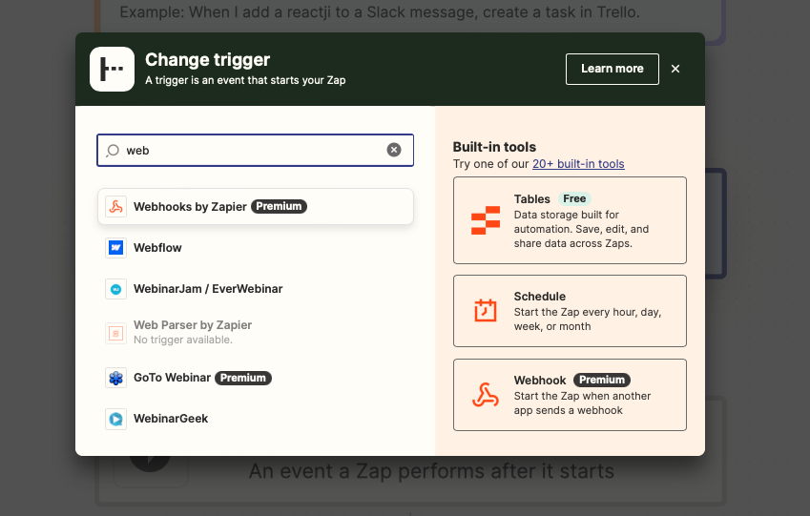Viewport: 810px width, 516px height.
Task: Click the Webhooks by Zapier app icon
Action: [115, 207]
